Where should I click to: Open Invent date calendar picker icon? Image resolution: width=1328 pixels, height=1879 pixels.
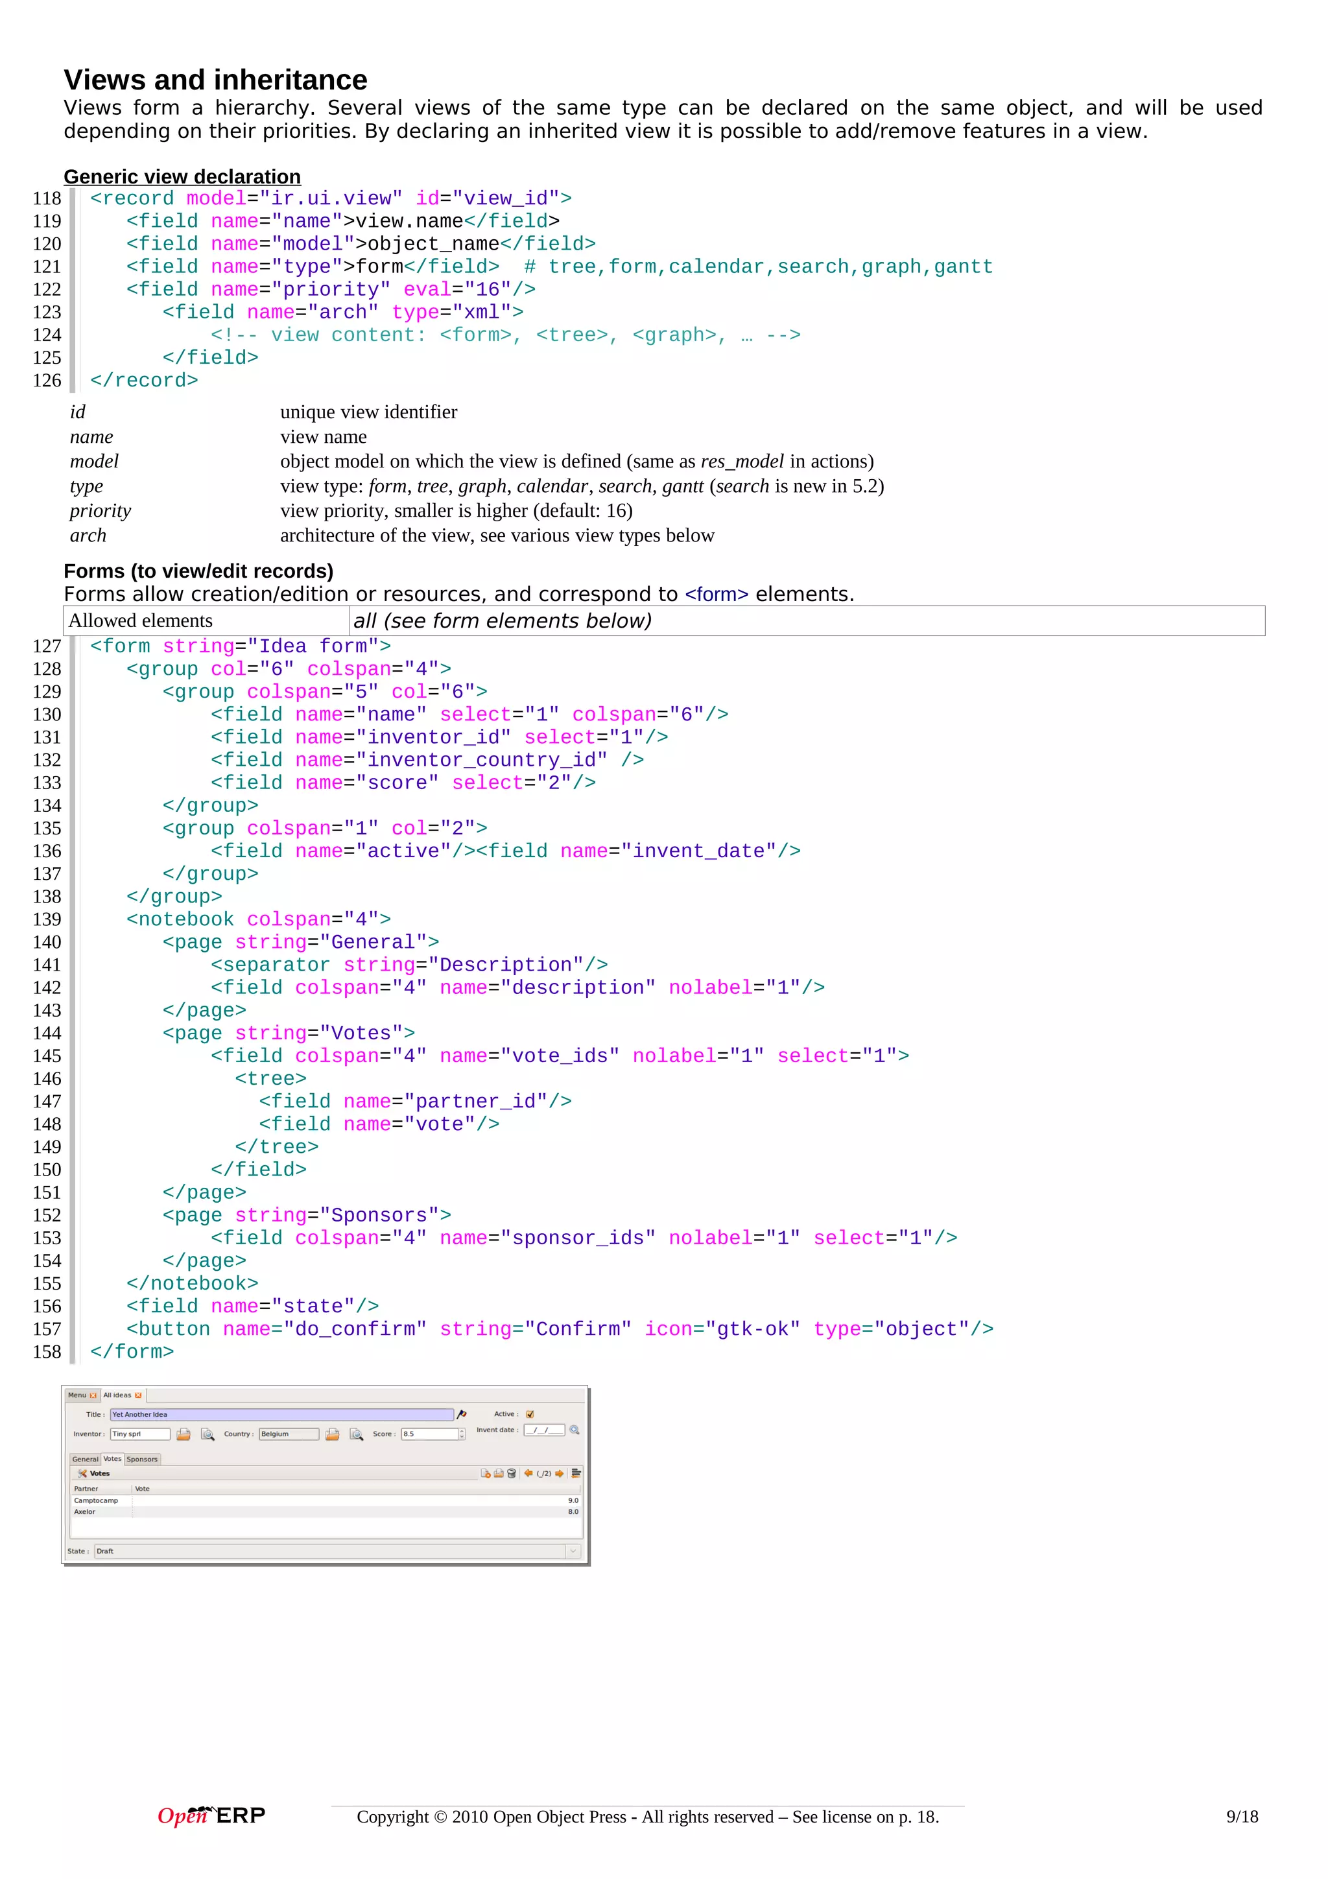pos(575,1430)
